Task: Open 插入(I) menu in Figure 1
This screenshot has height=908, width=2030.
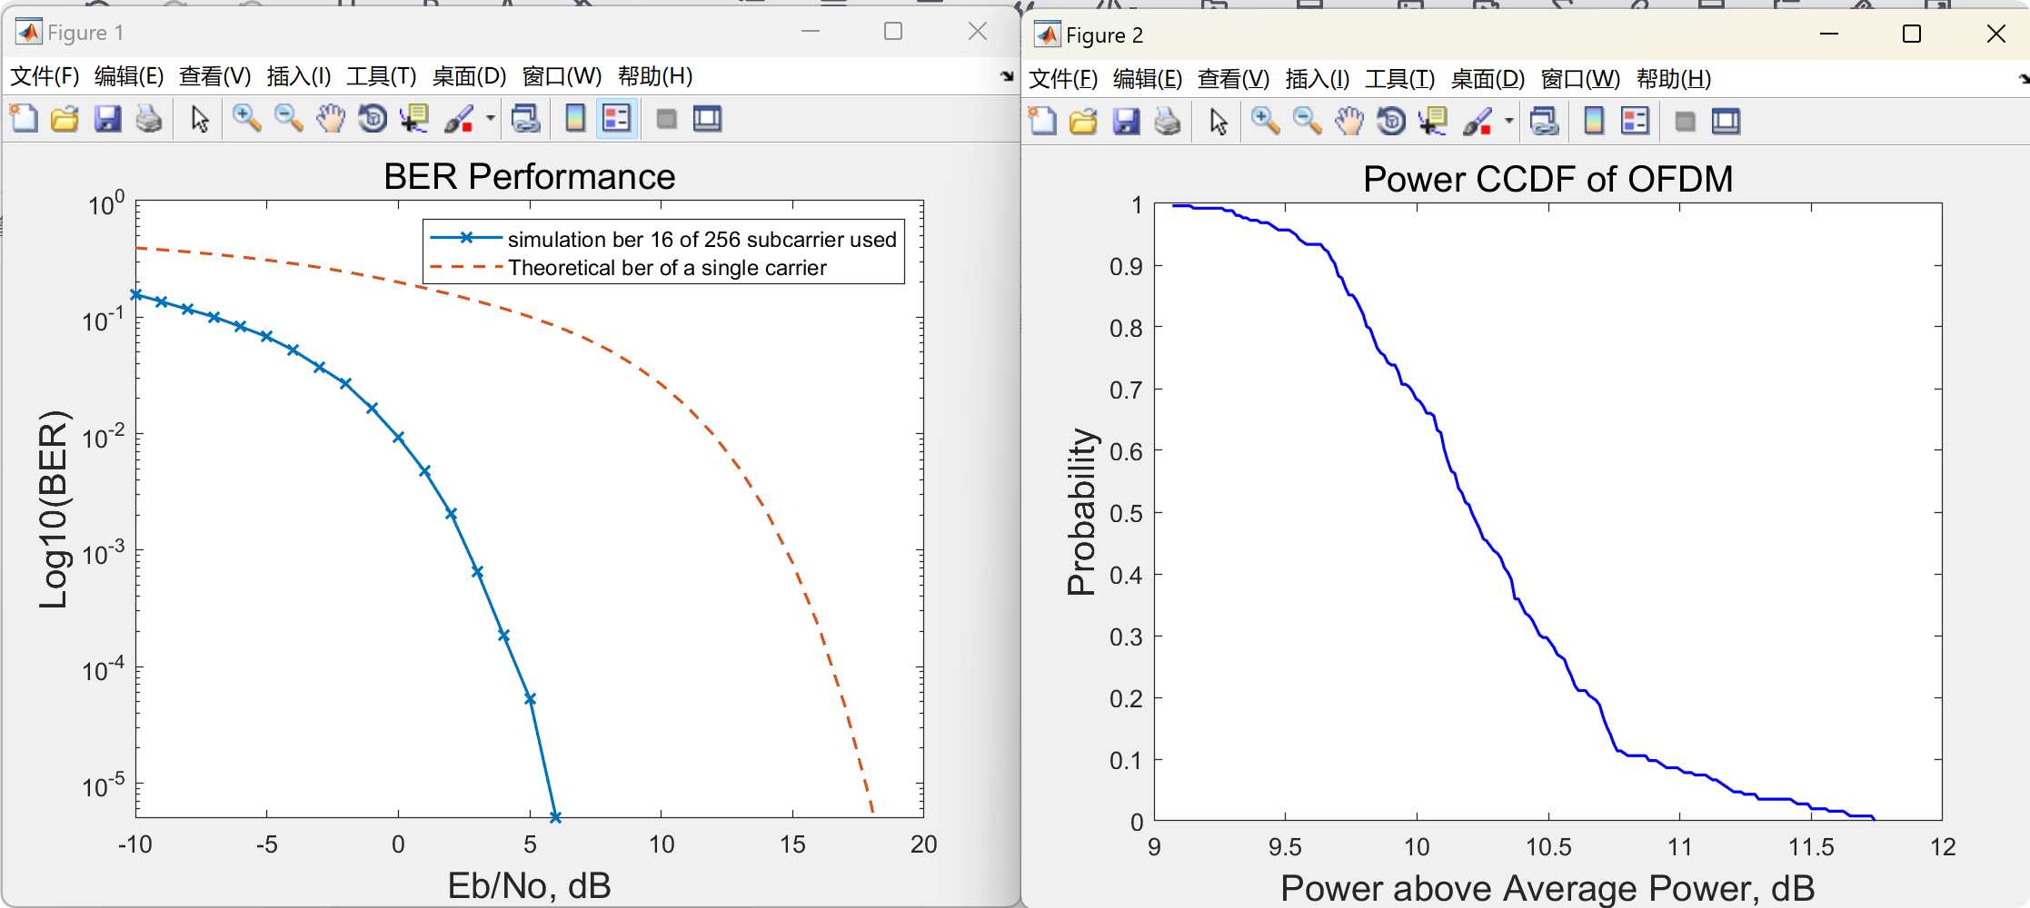Action: pos(298,76)
